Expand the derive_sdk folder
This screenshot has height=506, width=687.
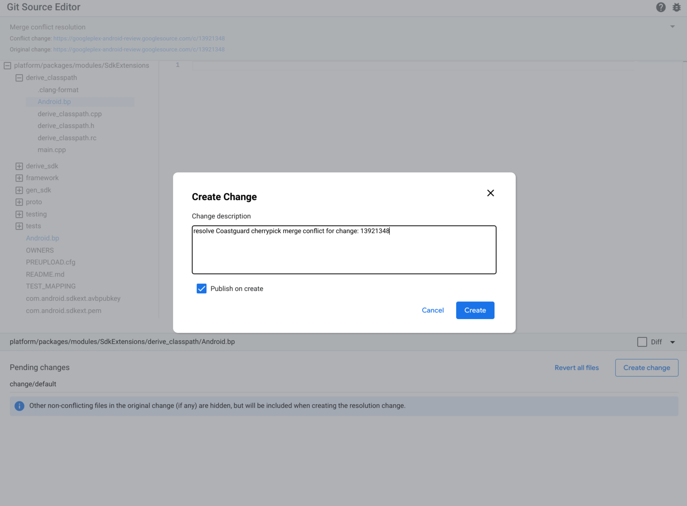19,166
